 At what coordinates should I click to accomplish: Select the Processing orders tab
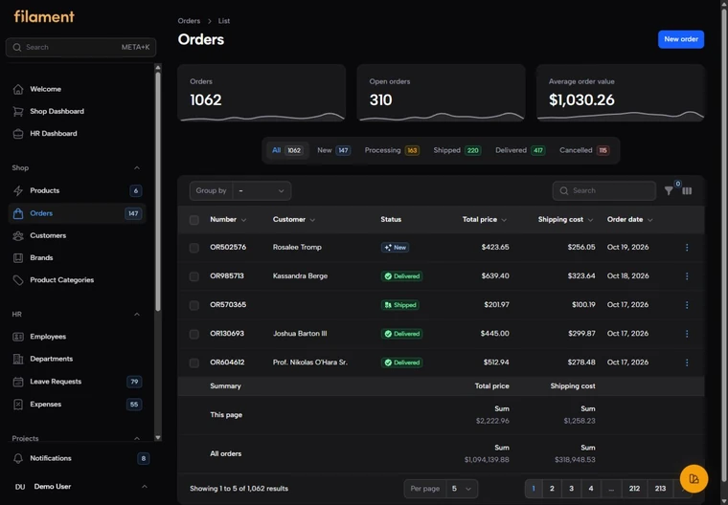coord(392,150)
